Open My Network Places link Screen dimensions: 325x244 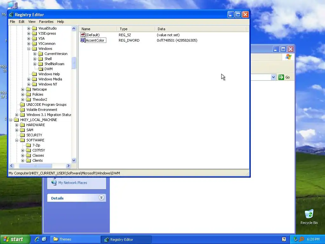[x=73, y=183]
